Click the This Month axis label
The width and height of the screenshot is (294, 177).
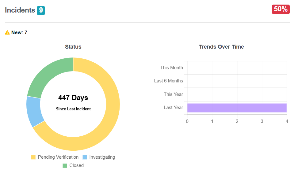pyautogui.click(x=171, y=68)
